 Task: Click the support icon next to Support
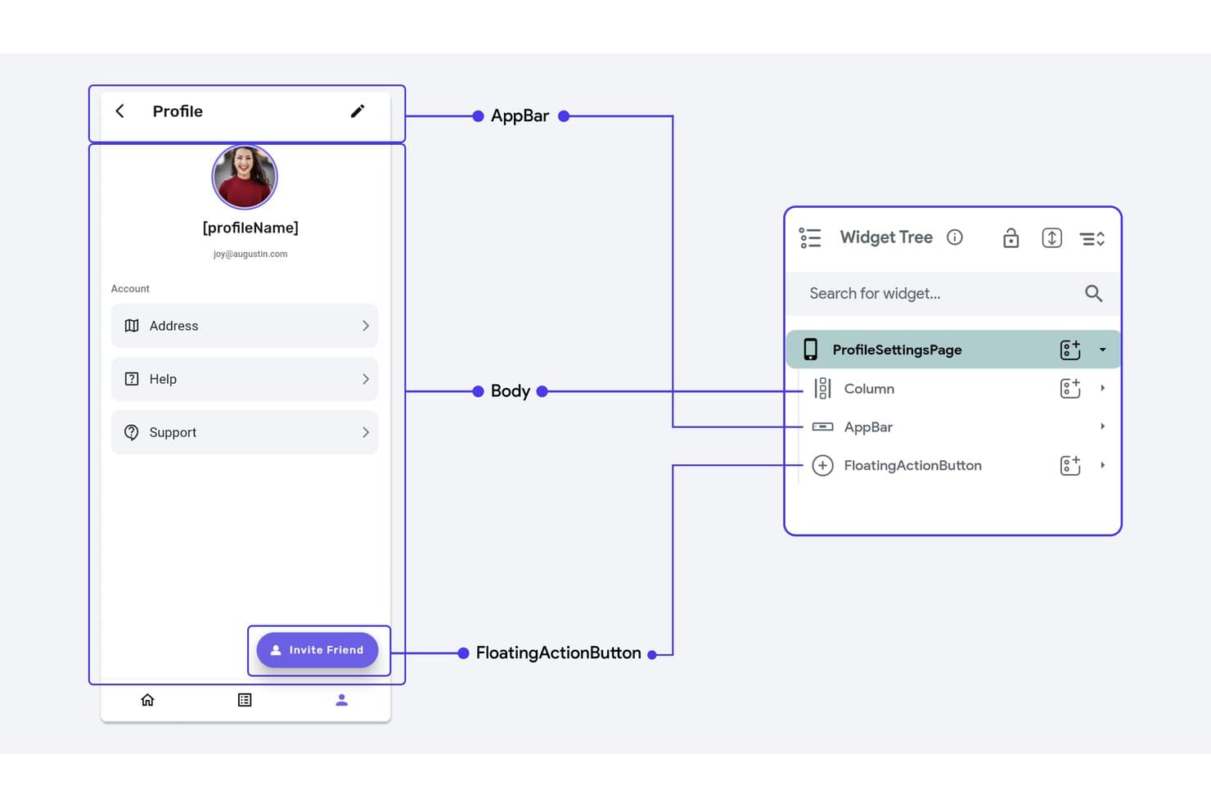coord(132,432)
